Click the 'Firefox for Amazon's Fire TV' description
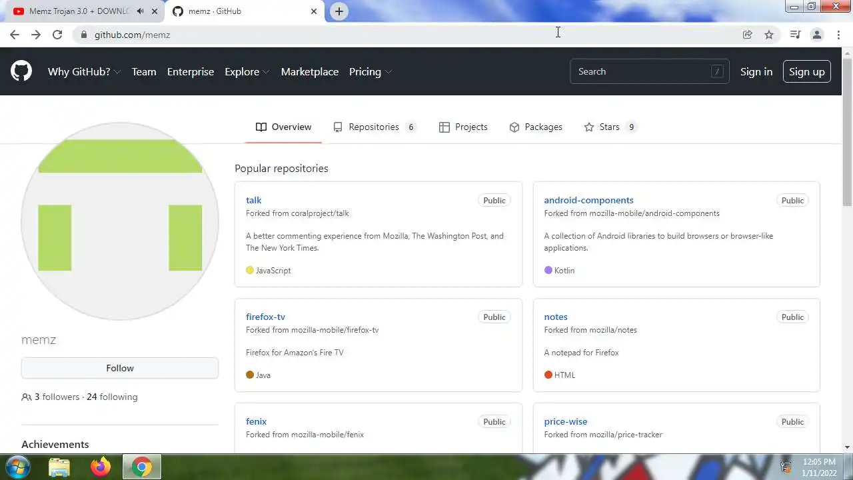Image resolution: width=853 pixels, height=480 pixels. 295,353
